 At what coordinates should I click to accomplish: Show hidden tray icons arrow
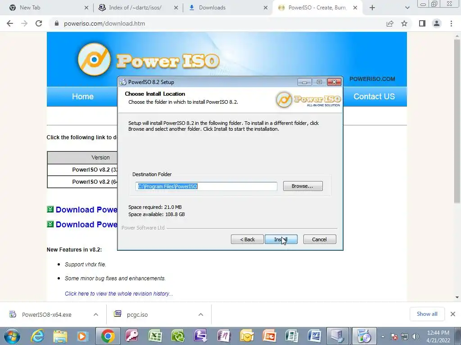point(383,337)
